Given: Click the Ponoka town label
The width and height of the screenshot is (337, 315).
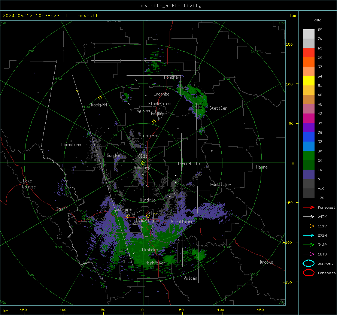Looking at the screenshot, I should [x=171, y=77].
